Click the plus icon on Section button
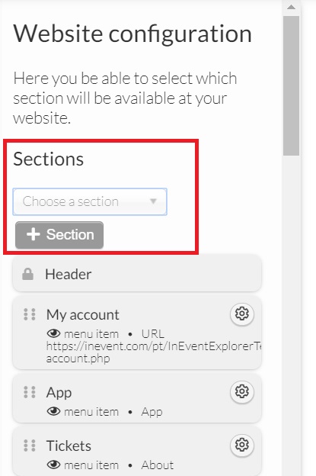 tap(33, 235)
